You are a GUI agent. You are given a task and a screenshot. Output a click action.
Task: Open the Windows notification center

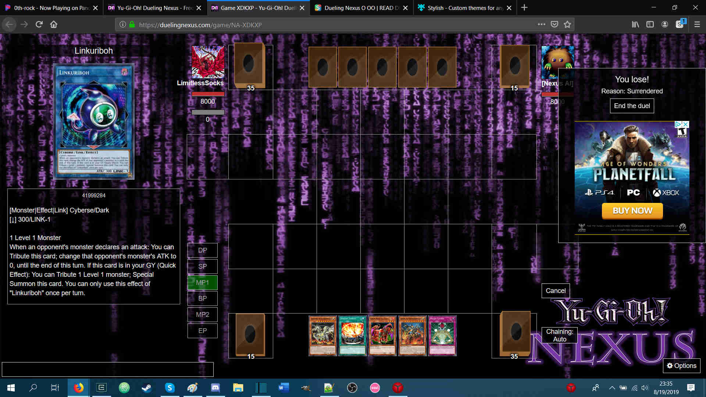tap(691, 388)
